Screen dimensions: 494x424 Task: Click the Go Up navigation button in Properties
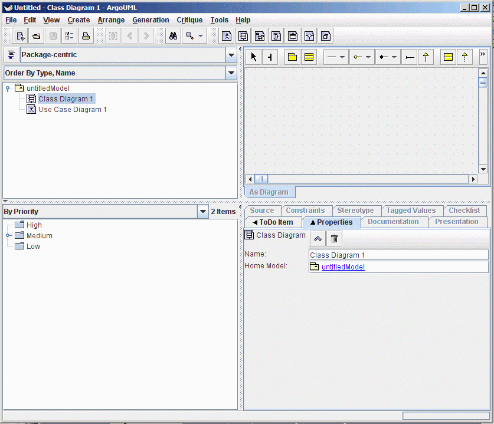point(318,239)
